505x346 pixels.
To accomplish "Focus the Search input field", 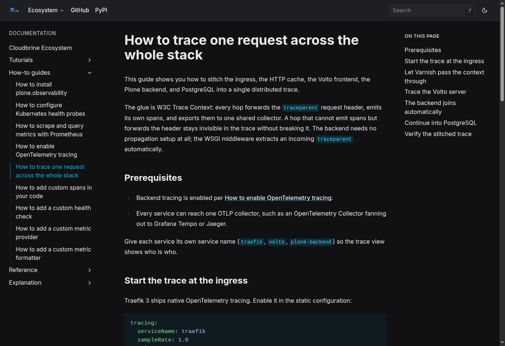I will [x=432, y=10].
